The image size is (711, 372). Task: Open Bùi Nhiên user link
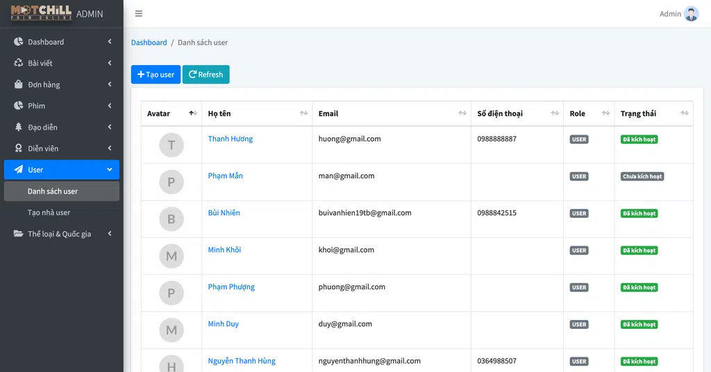pyautogui.click(x=224, y=212)
